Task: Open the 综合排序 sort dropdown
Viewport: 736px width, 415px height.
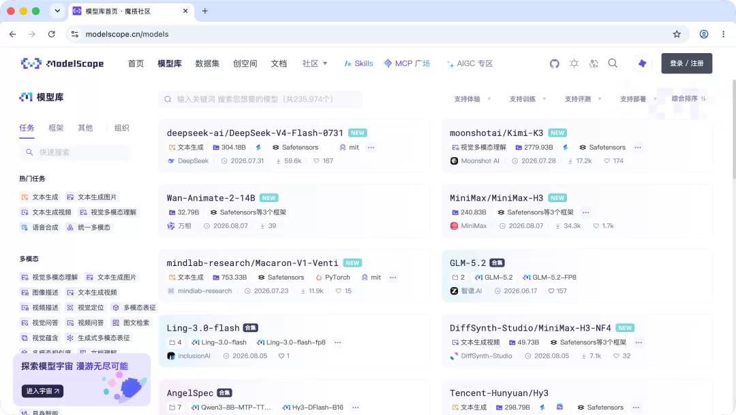Action: tap(688, 99)
